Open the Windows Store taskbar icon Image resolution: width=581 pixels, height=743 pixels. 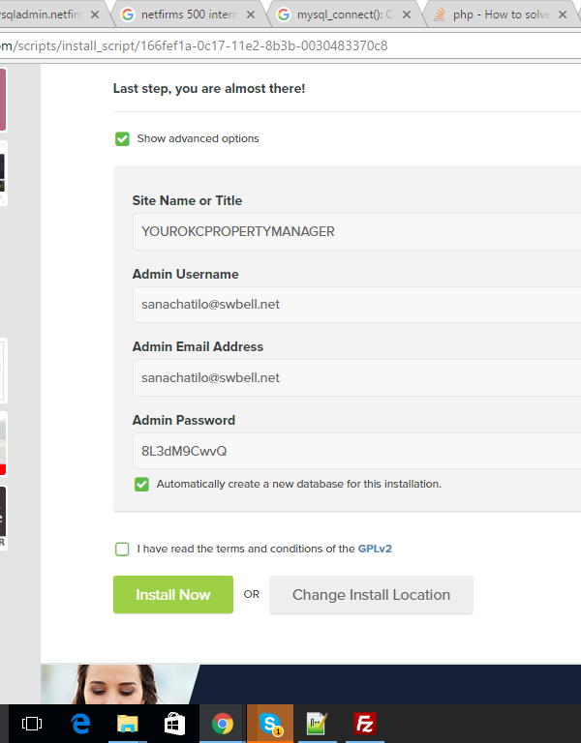click(175, 723)
